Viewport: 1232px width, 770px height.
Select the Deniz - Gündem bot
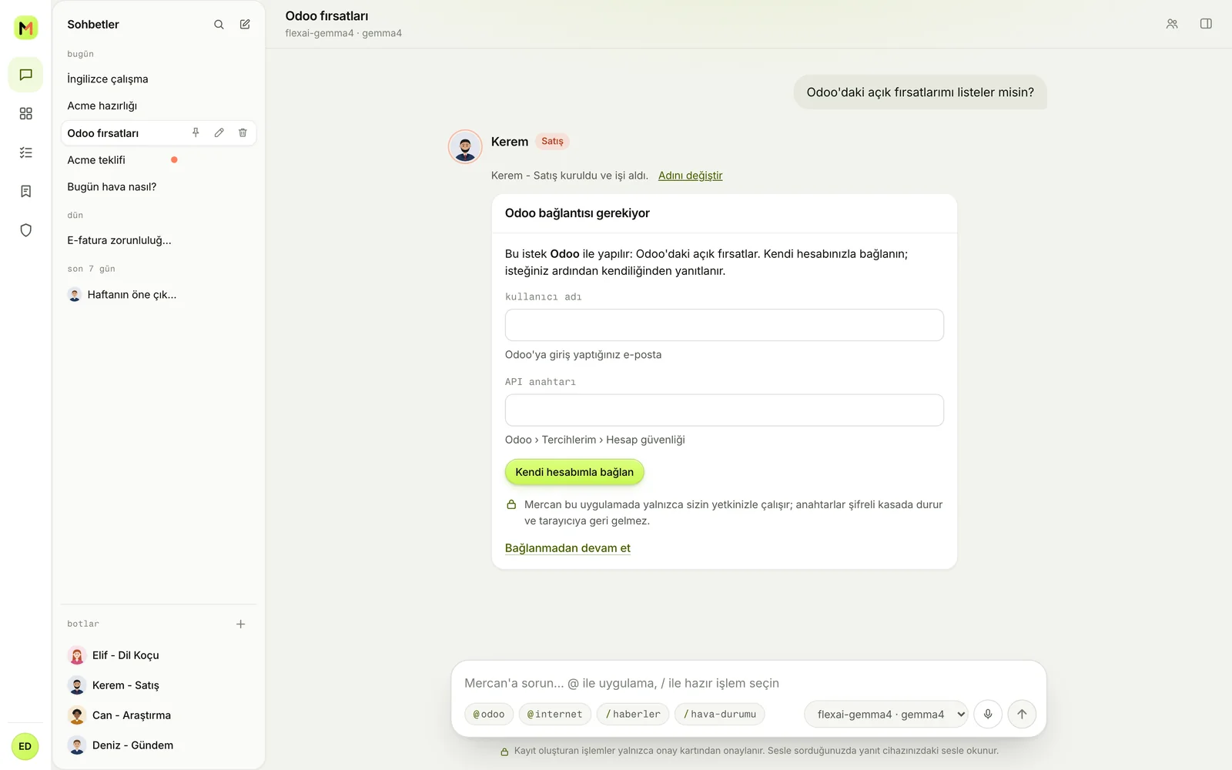tap(158, 745)
